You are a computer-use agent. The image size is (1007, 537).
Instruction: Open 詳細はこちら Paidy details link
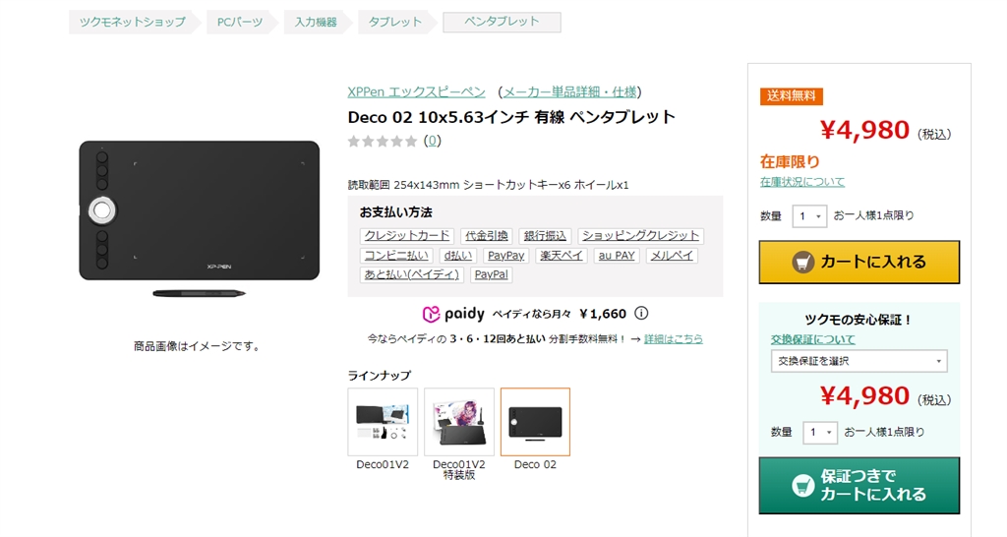point(673,338)
